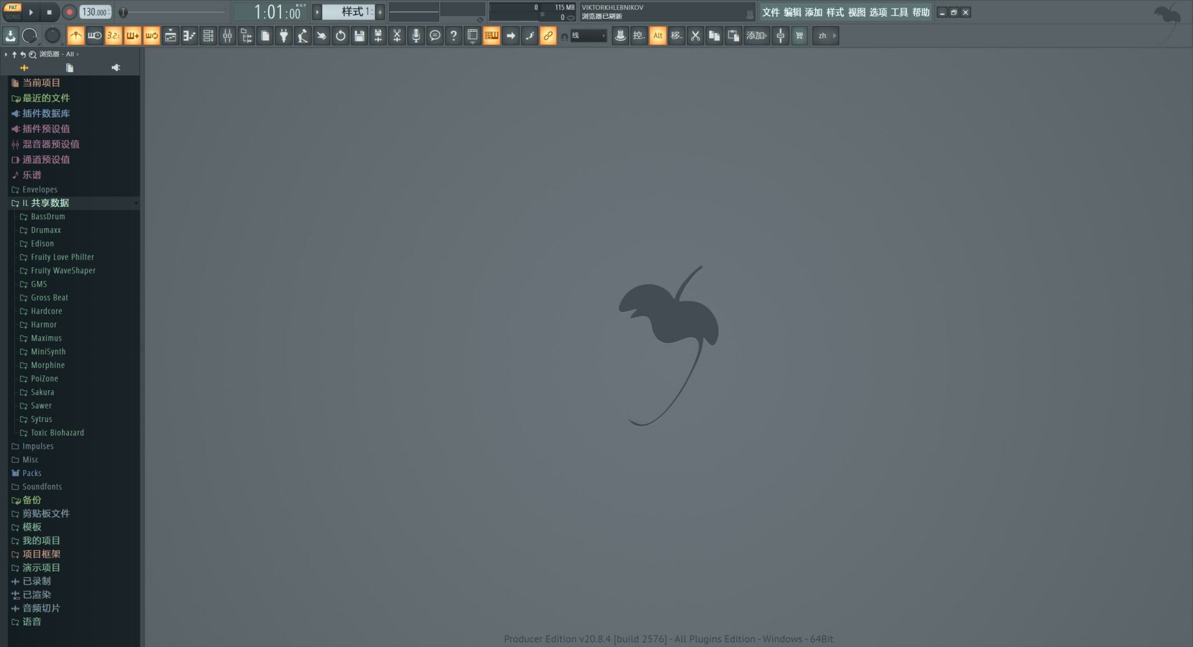The image size is (1193, 647).
Task: Click the question mark help icon
Action: click(454, 36)
